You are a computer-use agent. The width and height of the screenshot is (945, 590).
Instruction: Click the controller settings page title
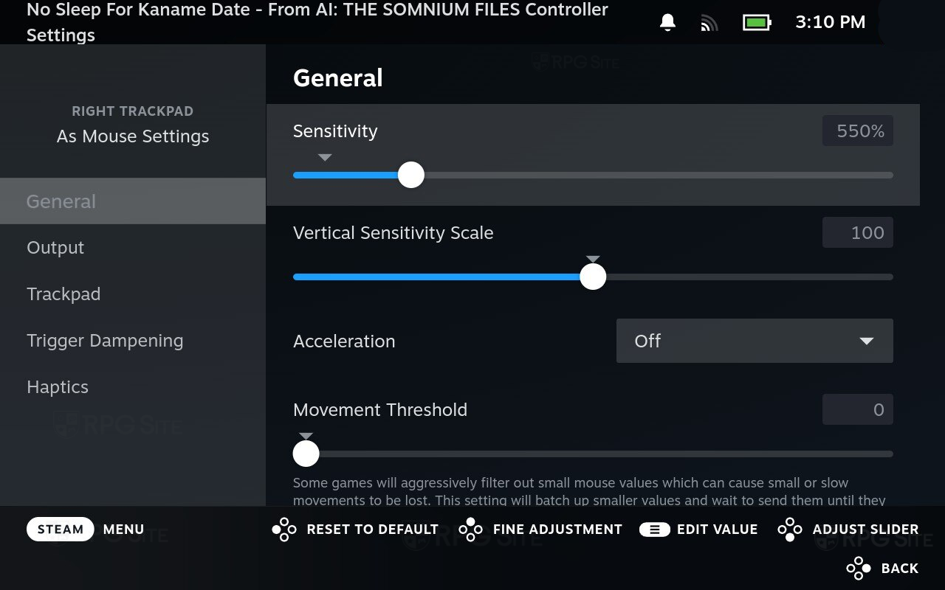pyautogui.click(x=317, y=22)
